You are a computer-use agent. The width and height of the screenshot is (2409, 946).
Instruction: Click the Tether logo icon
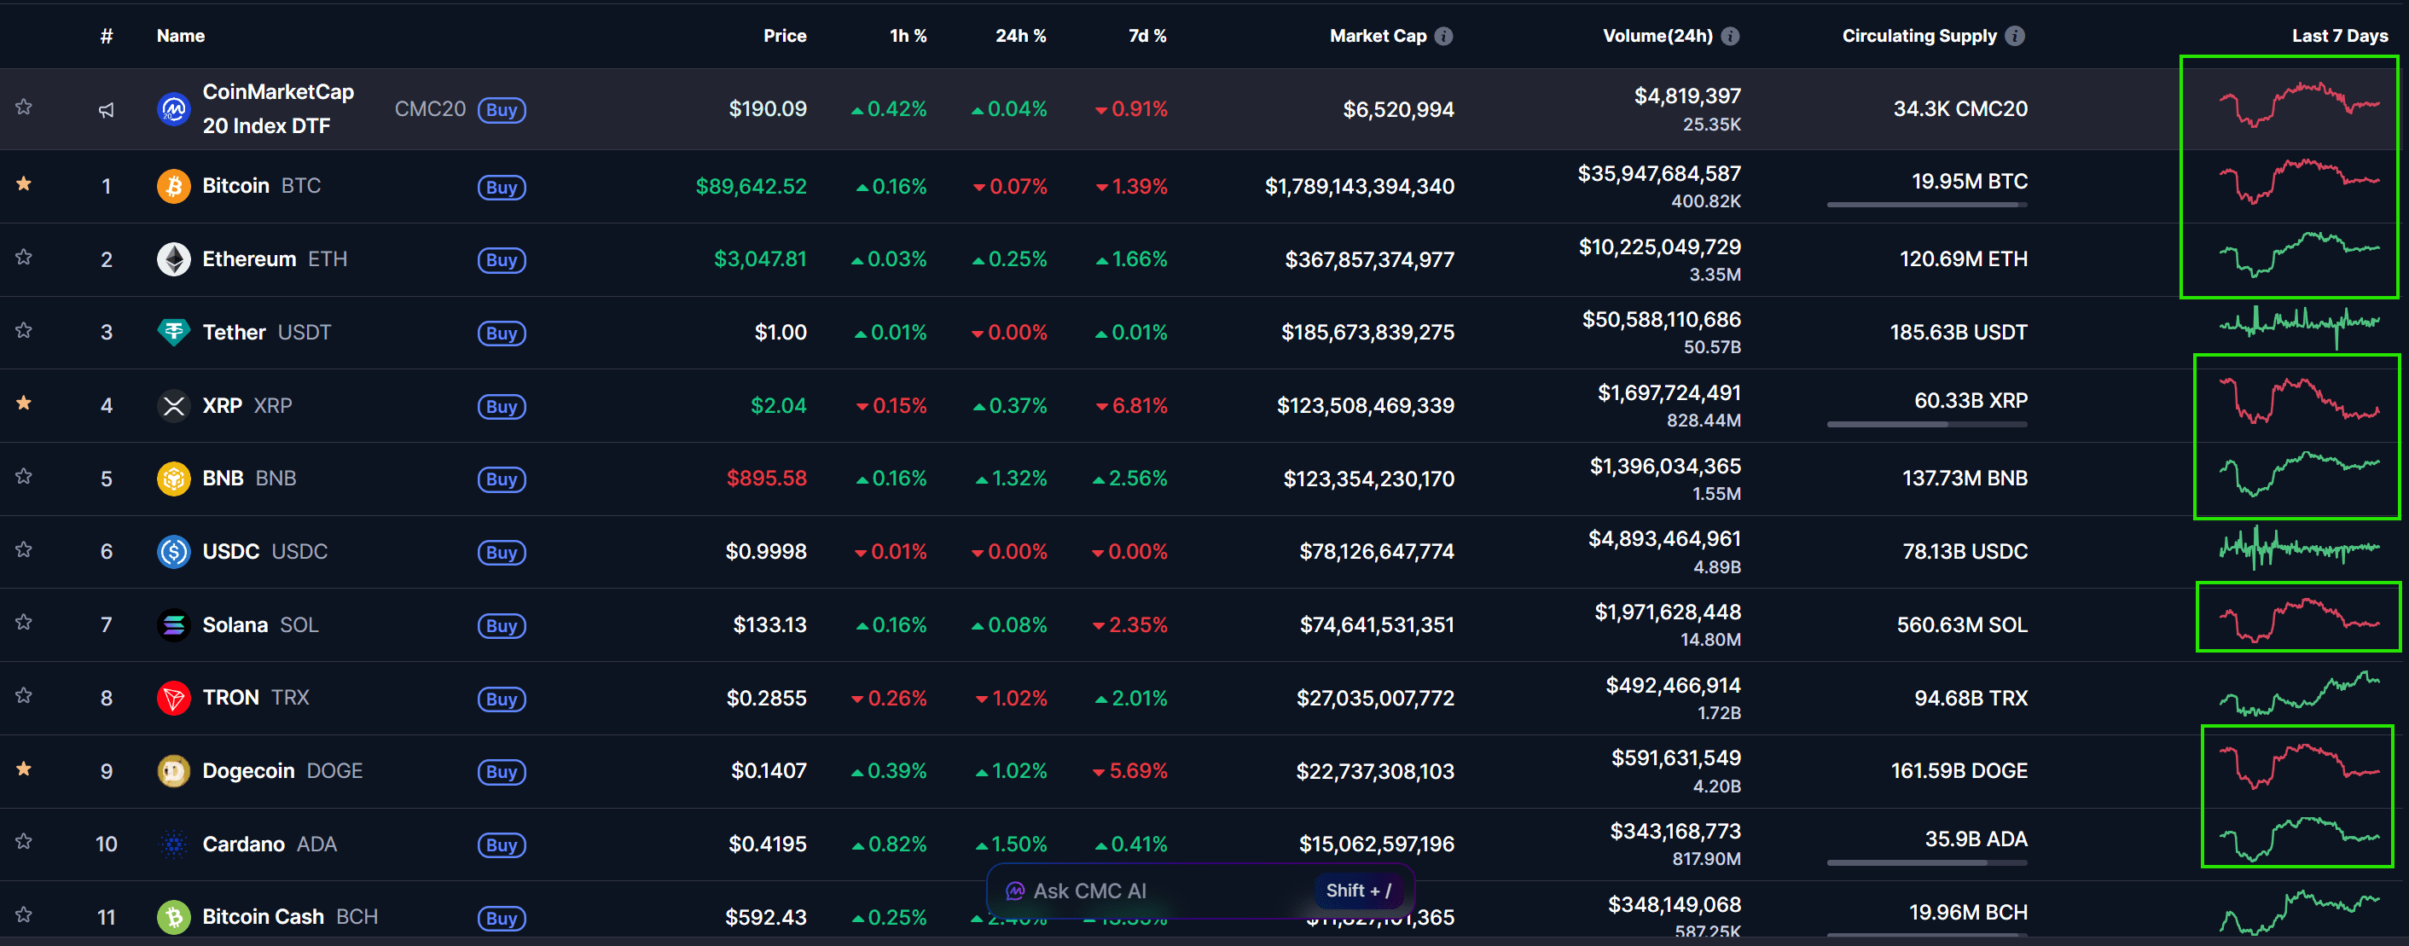click(x=173, y=332)
